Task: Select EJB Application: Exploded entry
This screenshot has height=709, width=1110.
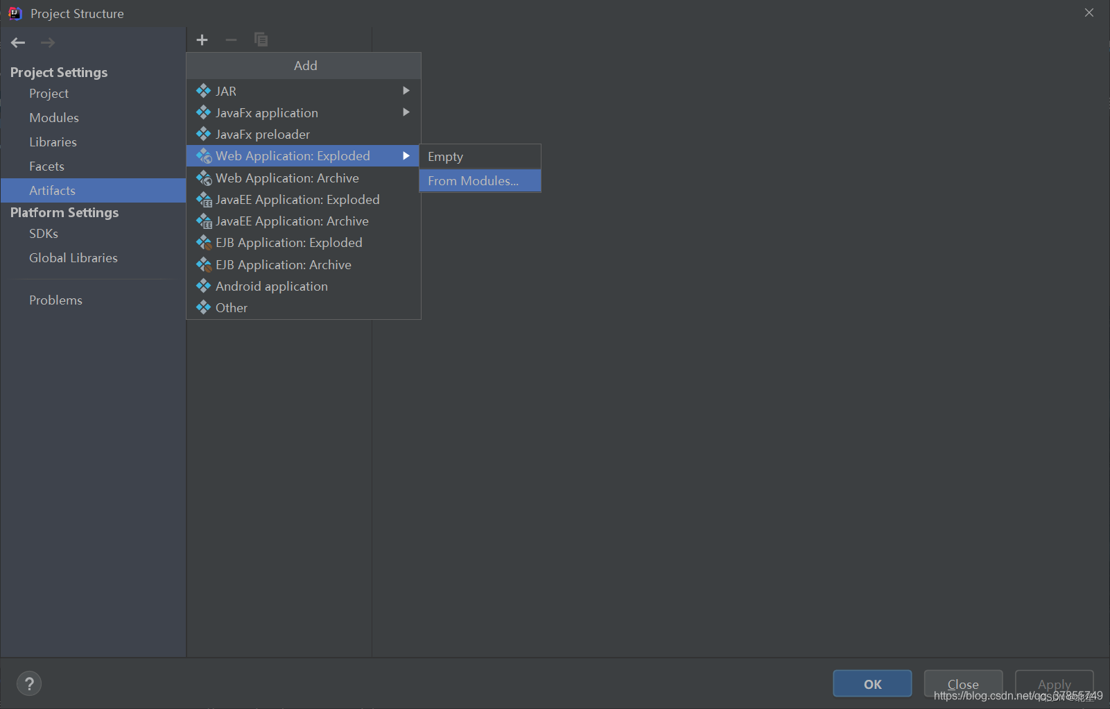Action: (x=304, y=243)
